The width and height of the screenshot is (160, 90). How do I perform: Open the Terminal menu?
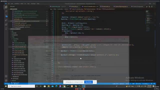(33, 3)
